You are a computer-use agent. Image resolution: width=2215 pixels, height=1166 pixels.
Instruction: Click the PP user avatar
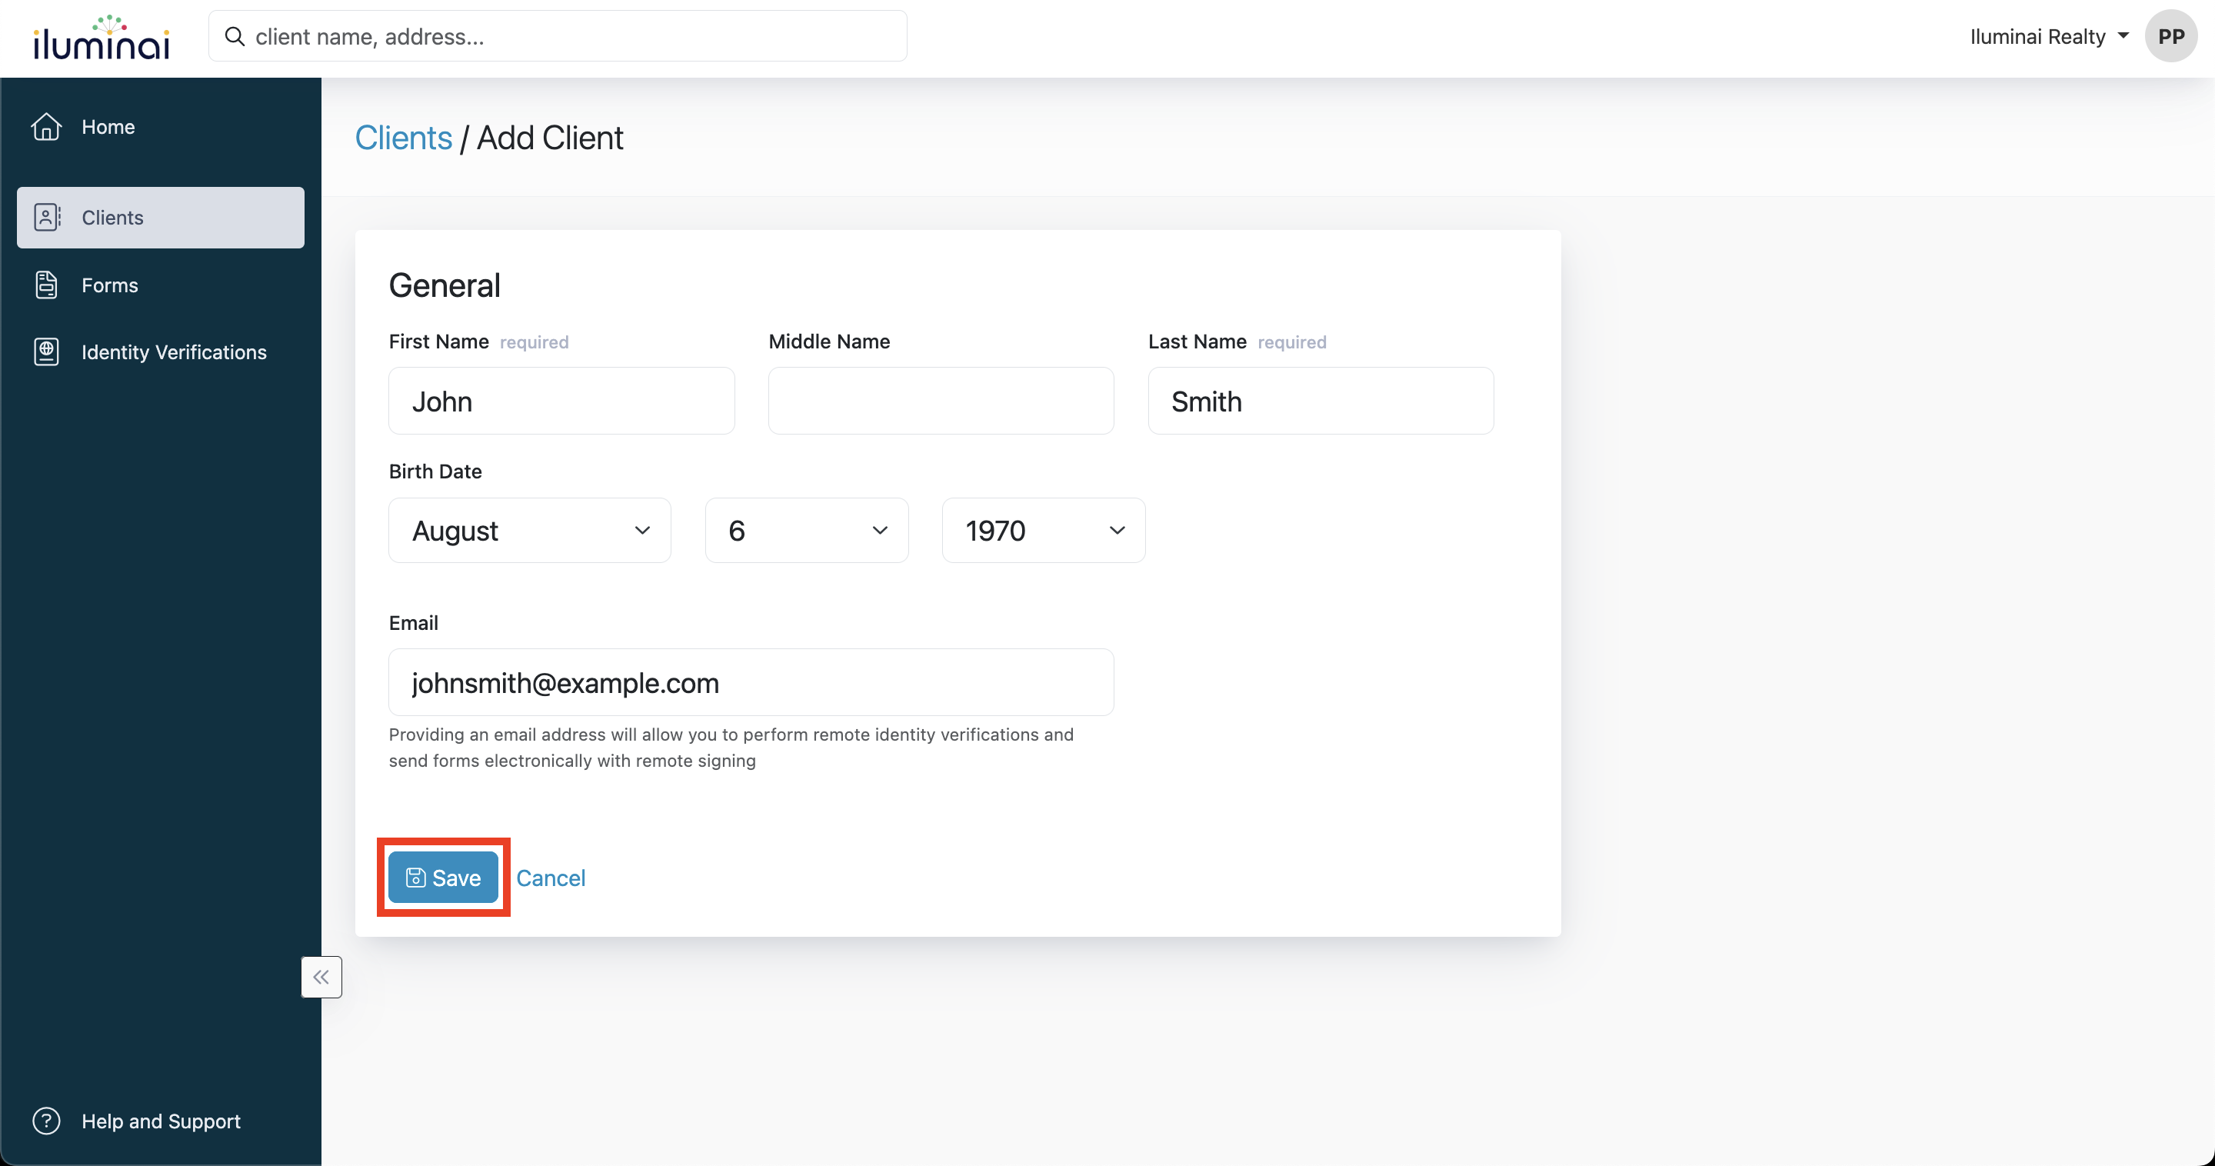click(2170, 36)
